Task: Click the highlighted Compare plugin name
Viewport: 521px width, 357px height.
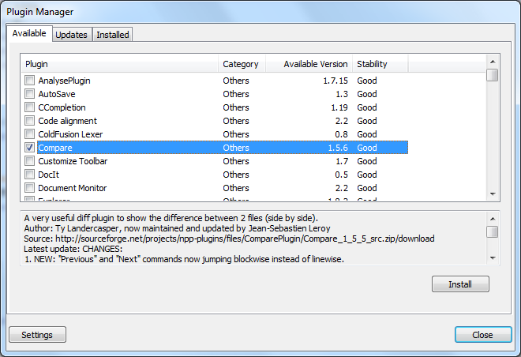Action: 55,148
